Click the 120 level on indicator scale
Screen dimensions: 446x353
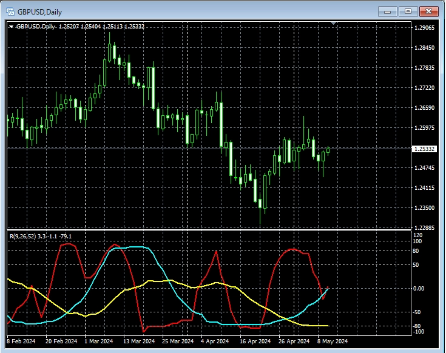[x=417, y=235]
